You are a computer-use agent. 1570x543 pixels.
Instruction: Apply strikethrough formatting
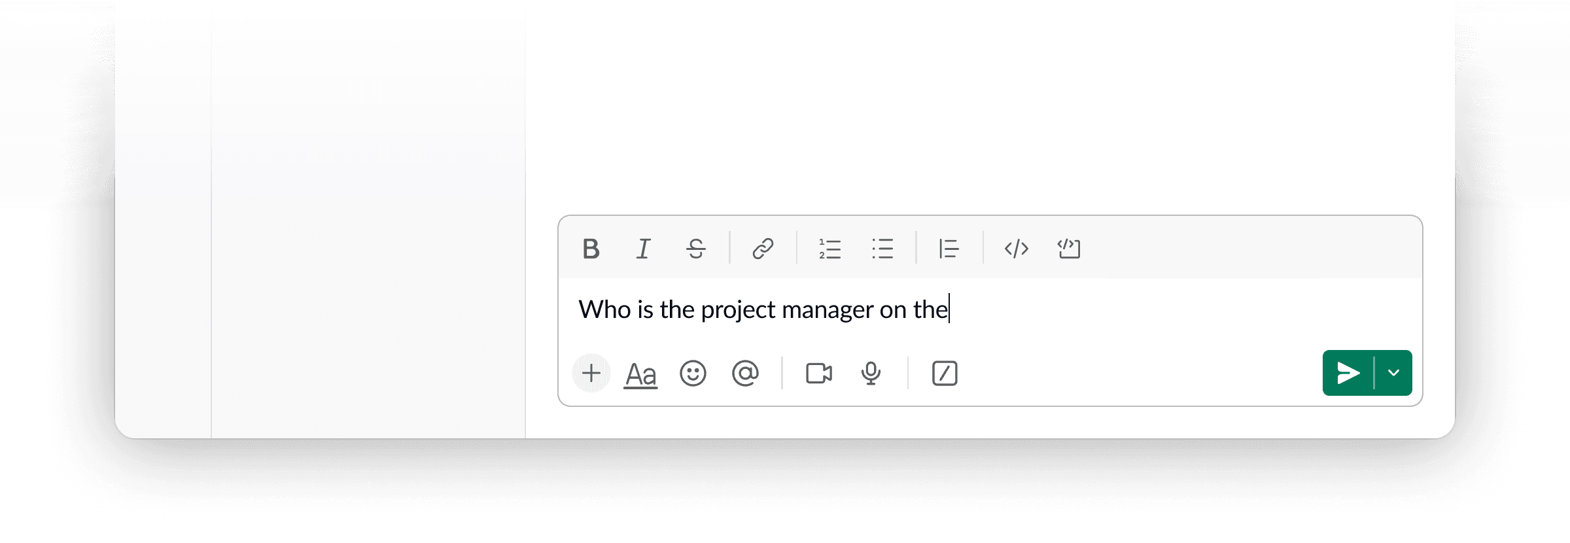694,249
